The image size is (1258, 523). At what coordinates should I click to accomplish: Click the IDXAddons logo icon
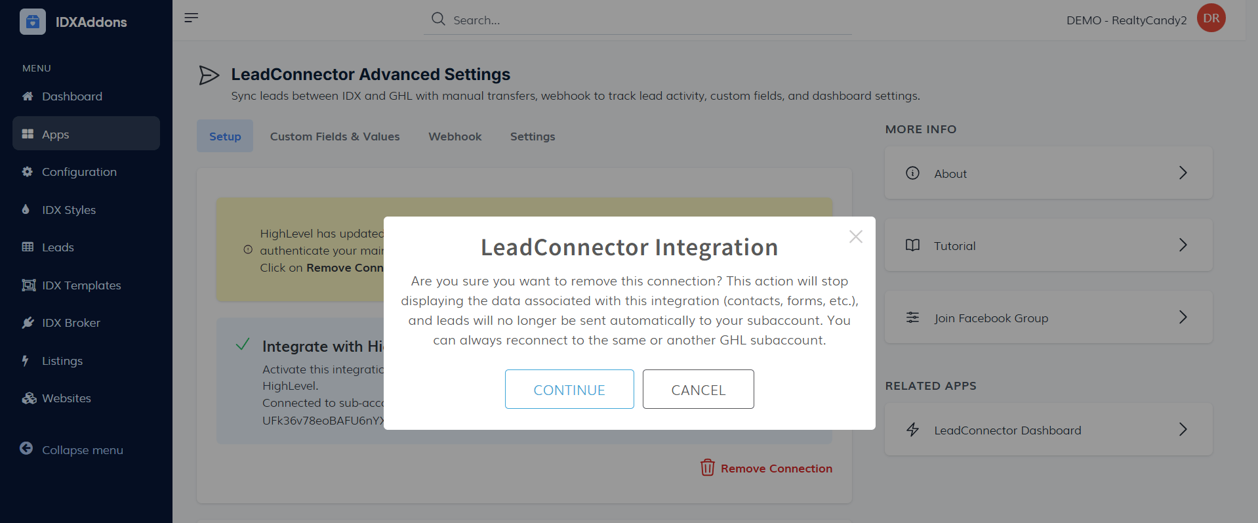point(32,22)
